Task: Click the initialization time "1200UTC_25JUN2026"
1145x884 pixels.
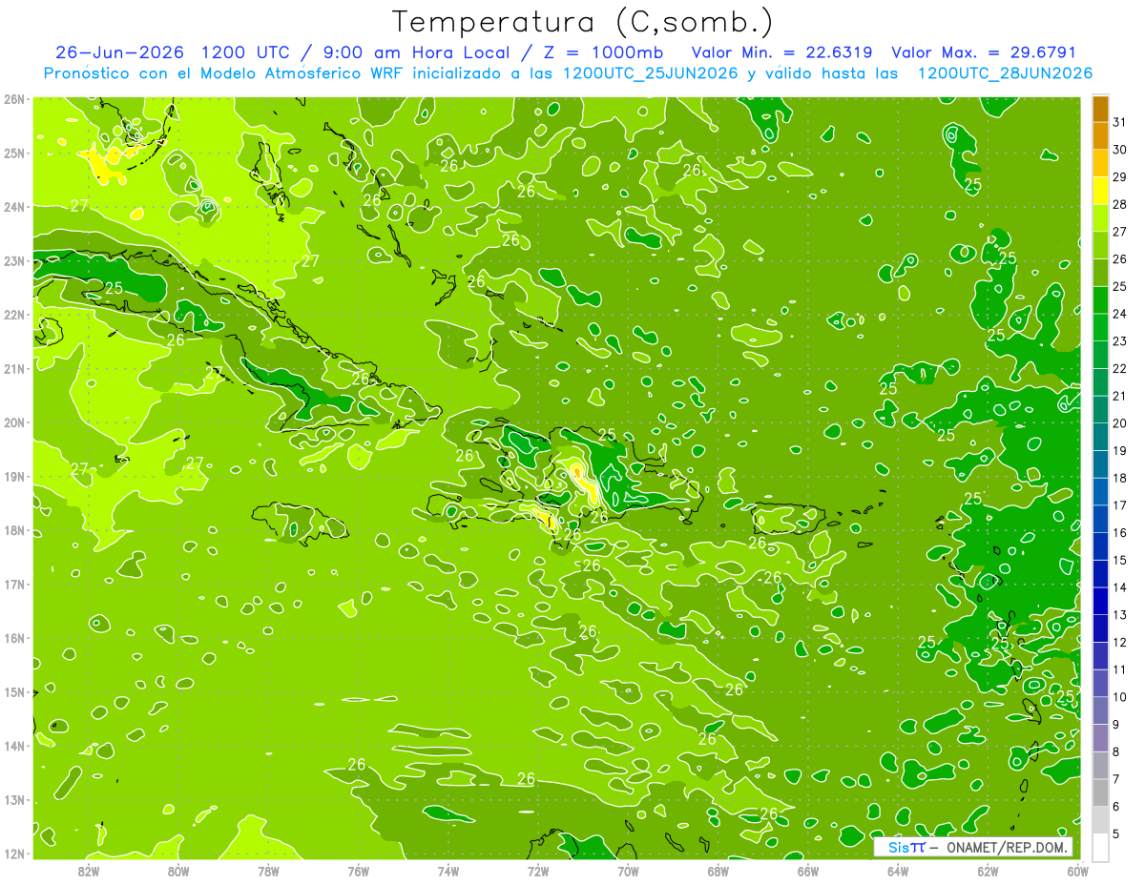Action: coord(650,73)
